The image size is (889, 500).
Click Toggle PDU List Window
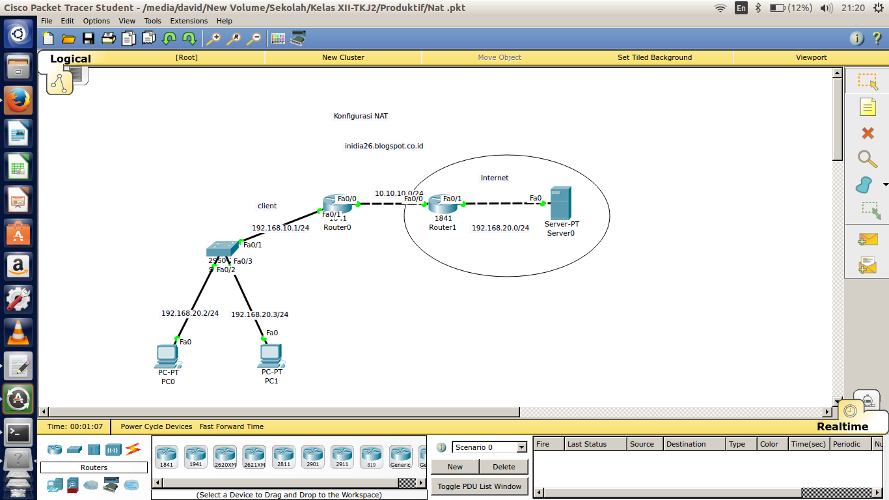(480, 486)
